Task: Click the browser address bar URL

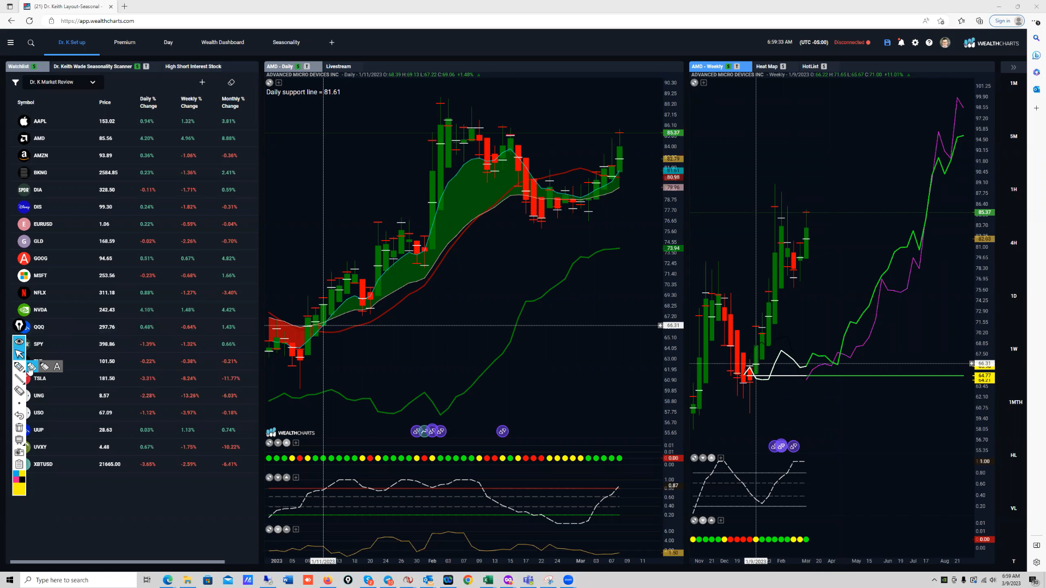Action: point(98,21)
